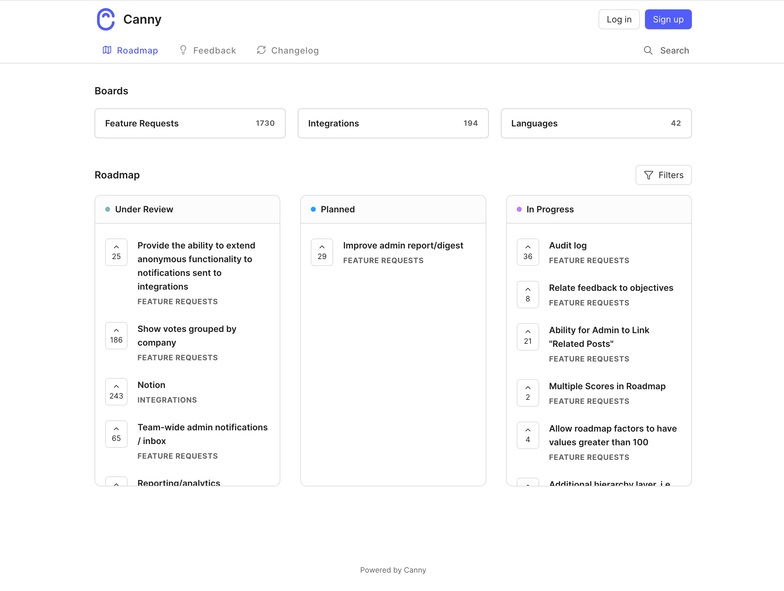Switch to the Feedback tab

tap(208, 50)
